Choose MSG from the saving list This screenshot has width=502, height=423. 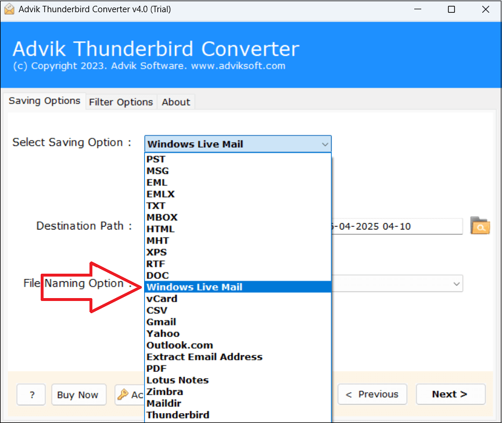click(238, 171)
